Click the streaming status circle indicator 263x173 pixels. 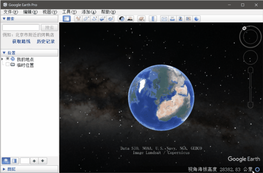point(257,170)
